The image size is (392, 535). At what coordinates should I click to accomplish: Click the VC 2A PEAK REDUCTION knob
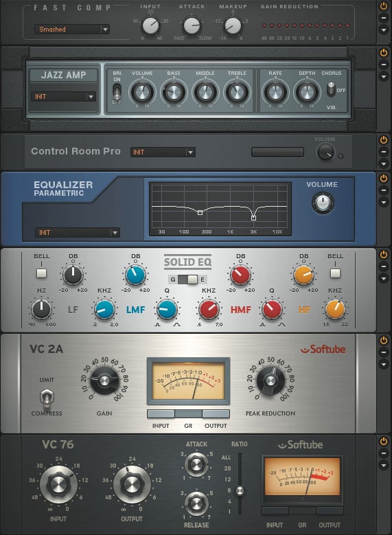tap(270, 380)
